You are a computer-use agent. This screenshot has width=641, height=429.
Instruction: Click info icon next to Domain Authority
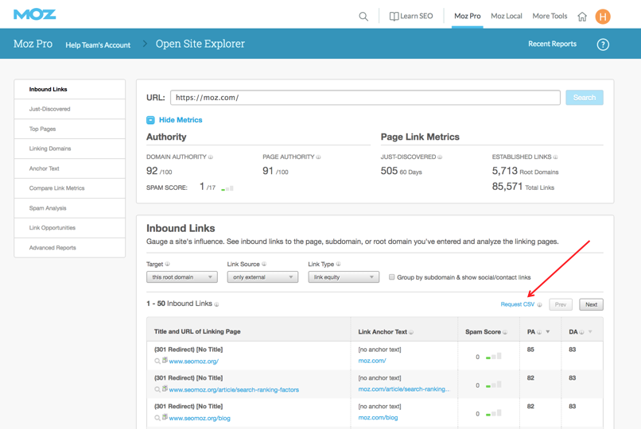[x=211, y=157]
